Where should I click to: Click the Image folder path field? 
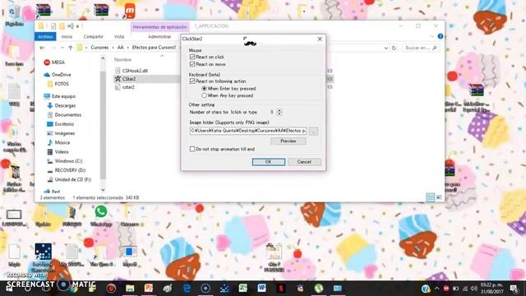tap(248, 131)
